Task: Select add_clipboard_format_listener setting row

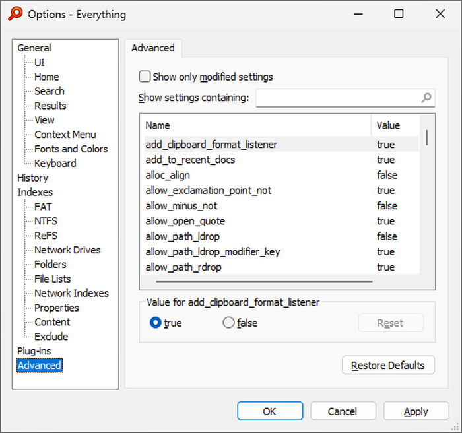Action: [x=281, y=144]
